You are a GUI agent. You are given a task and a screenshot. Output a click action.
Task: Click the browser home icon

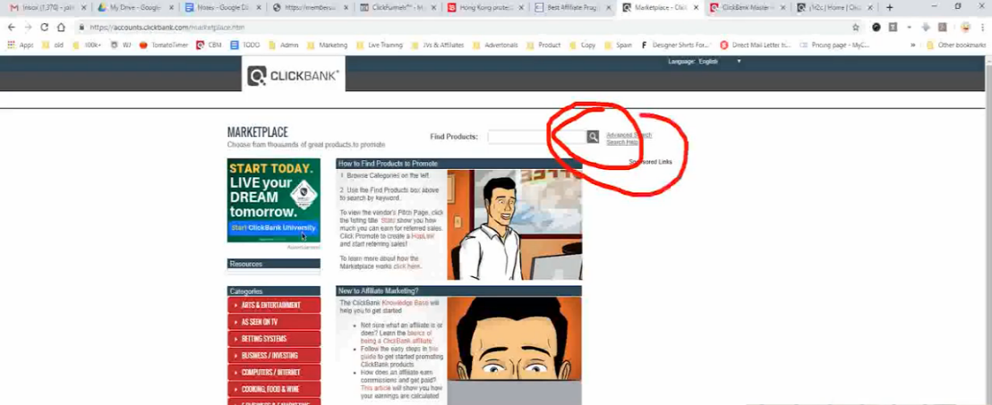tap(61, 27)
